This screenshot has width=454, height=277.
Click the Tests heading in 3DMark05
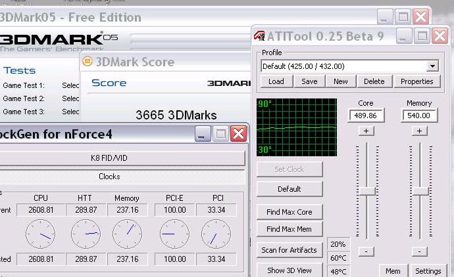(x=19, y=70)
